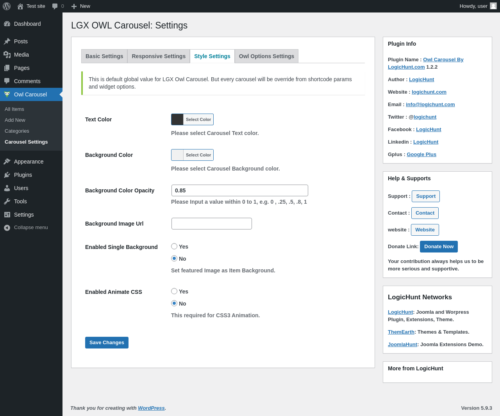Open Select Color button for Background Color

point(198,155)
